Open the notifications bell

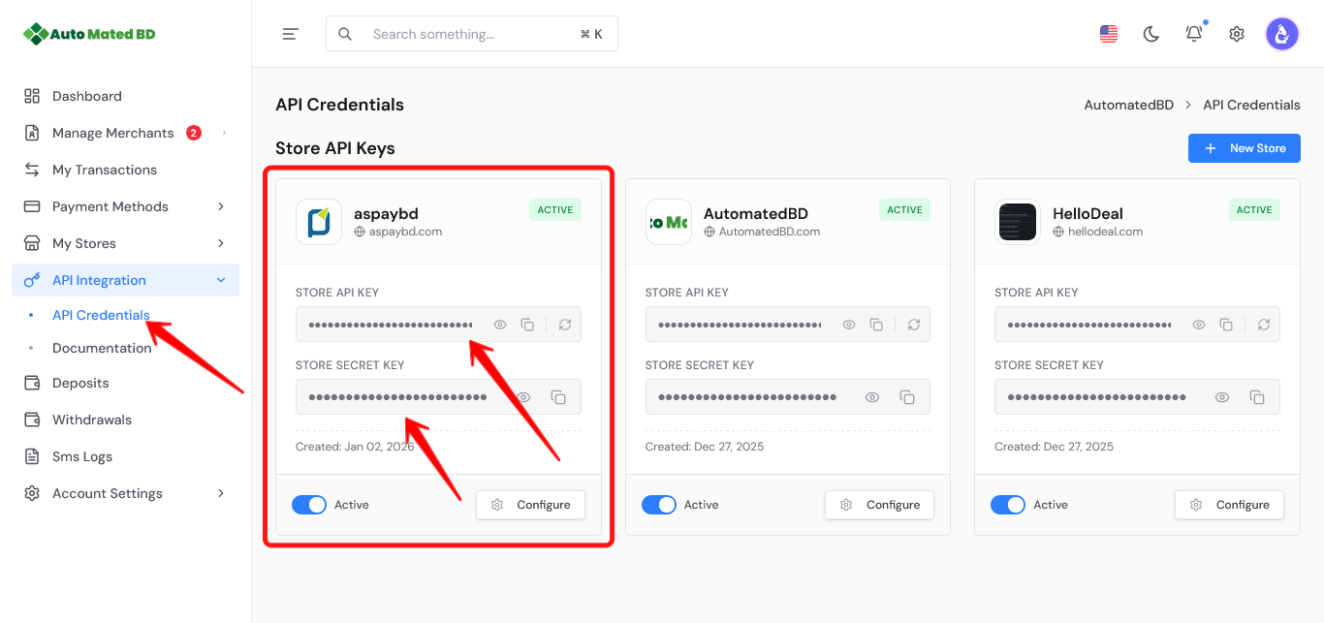[x=1194, y=34]
